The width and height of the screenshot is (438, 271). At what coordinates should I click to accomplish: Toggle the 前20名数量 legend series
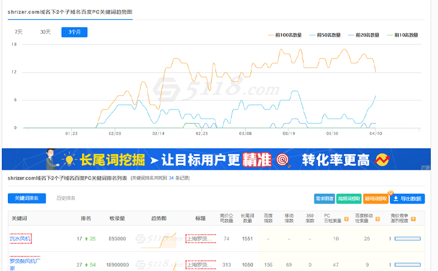[366, 35]
